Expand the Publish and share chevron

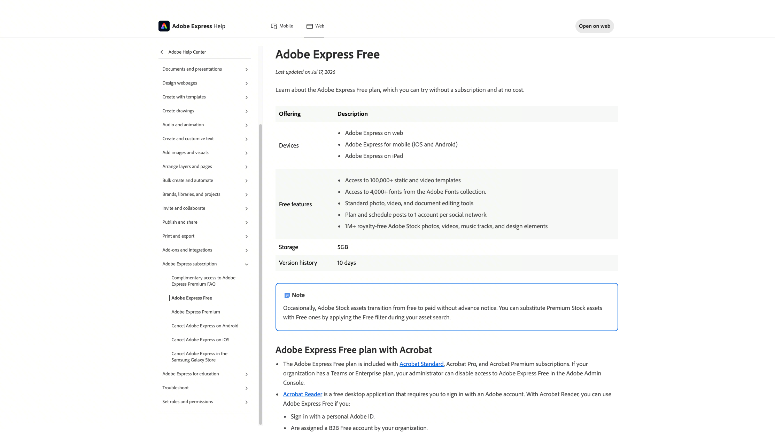(247, 223)
